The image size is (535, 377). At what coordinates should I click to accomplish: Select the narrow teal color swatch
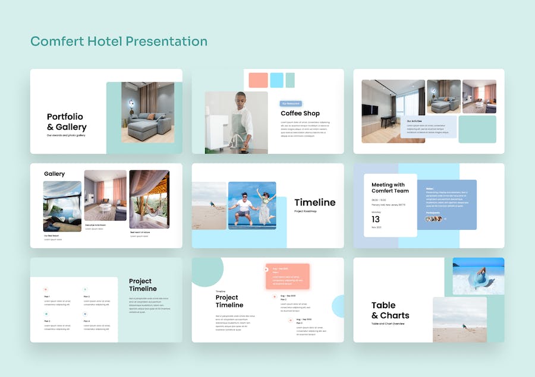(x=290, y=80)
